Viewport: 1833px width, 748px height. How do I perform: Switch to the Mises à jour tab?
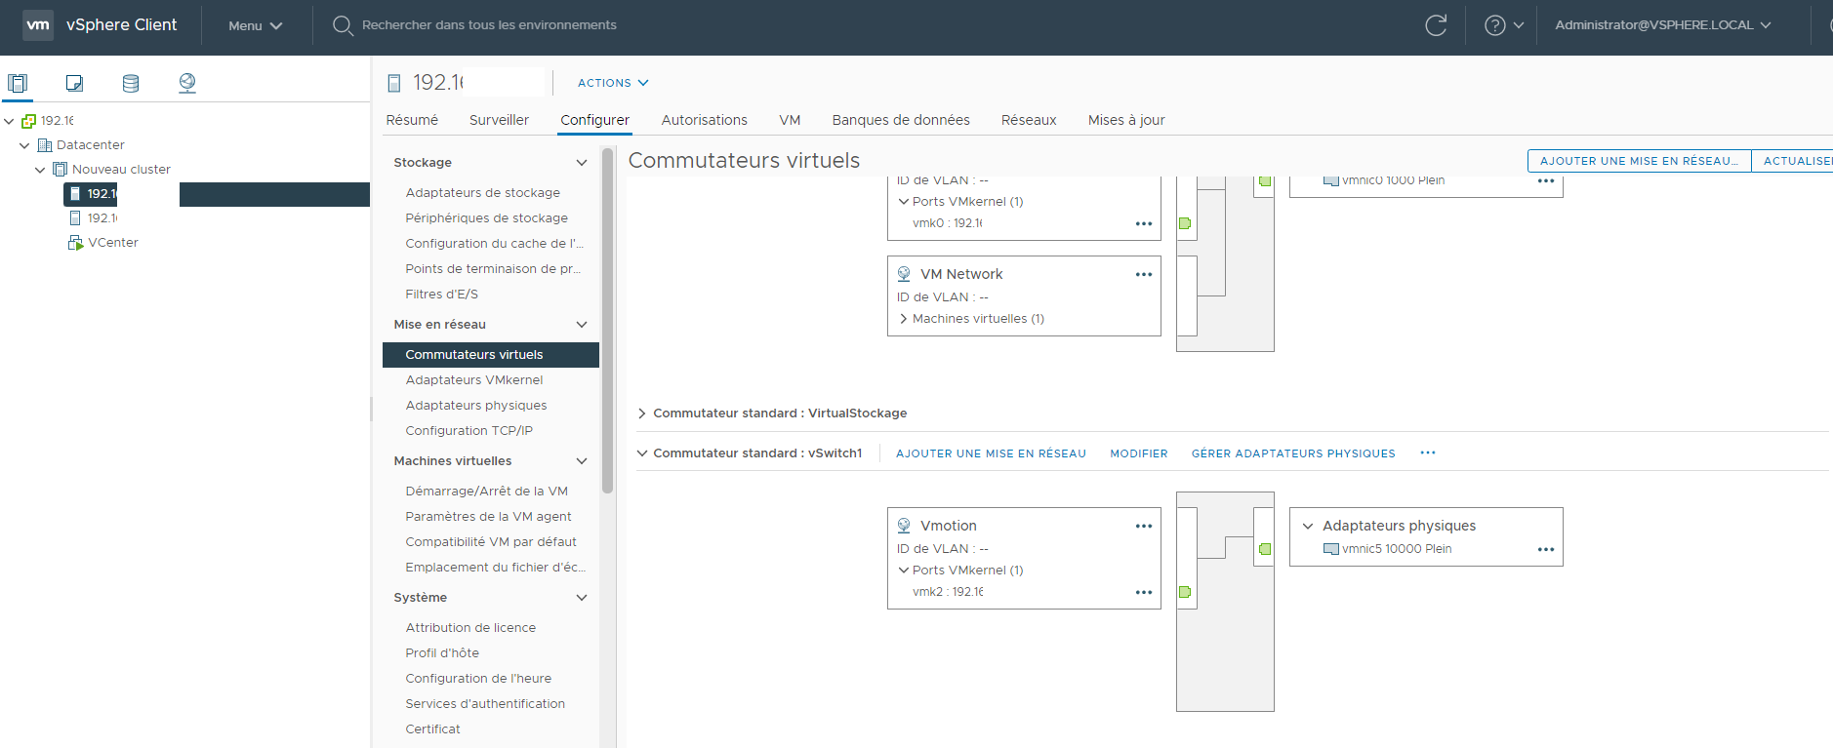pyautogui.click(x=1126, y=120)
